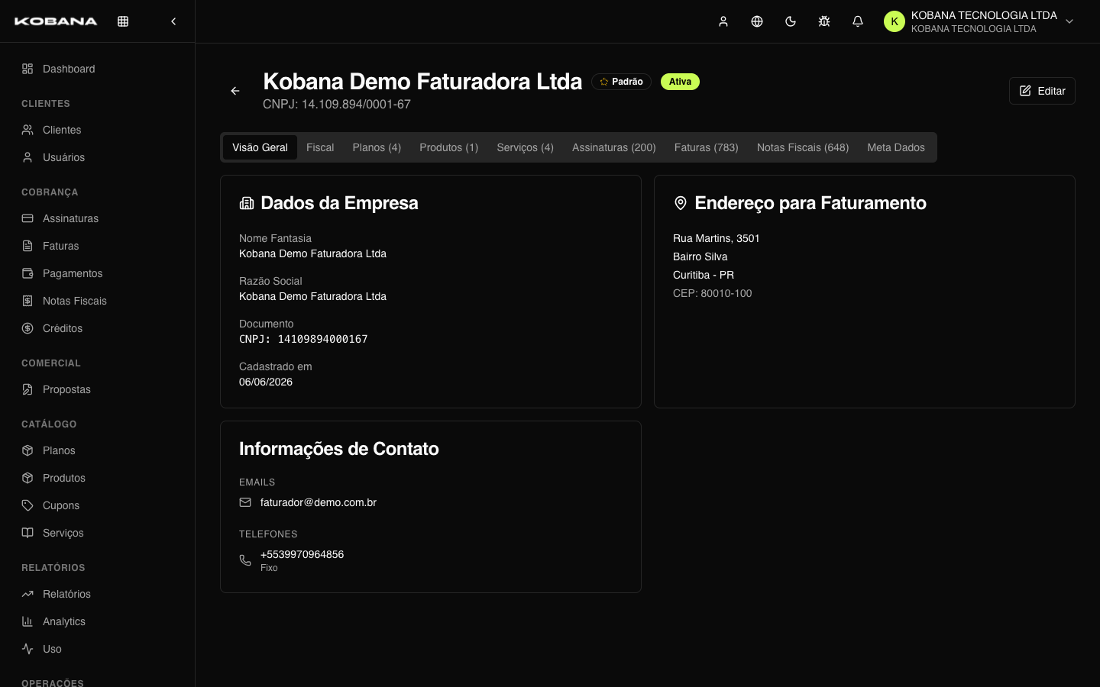Click the date 06/06/2026 under Cadastrado em
The height and width of the screenshot is (687, 1100).
click(x=266, y=382)
